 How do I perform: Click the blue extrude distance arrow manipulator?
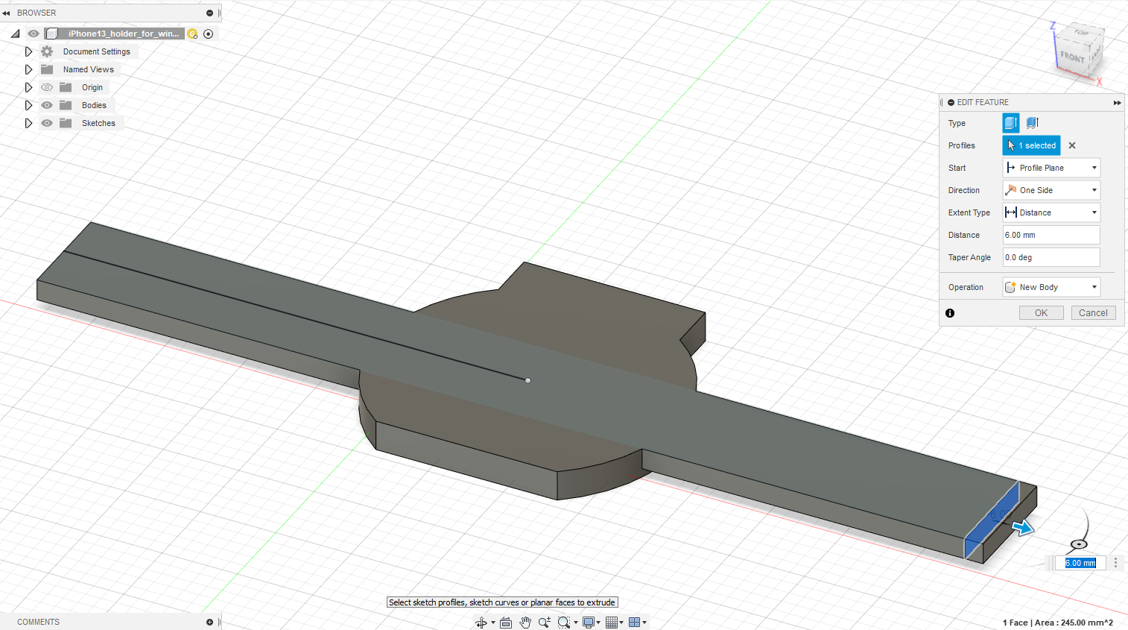(x=1023, y=527)
